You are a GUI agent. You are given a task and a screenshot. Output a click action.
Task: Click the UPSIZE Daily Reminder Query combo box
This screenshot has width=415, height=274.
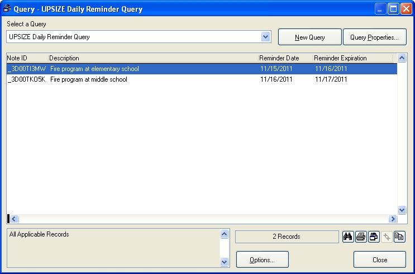coord(134,37)
